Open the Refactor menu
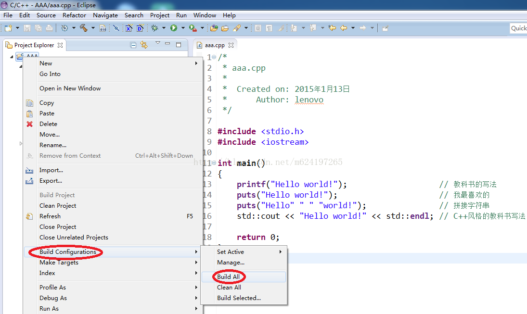 click(74, 15)
